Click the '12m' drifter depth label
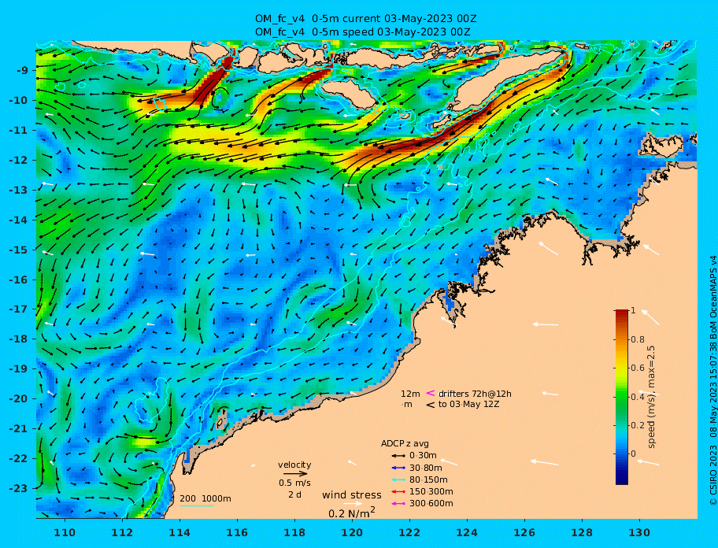718x548 pixels. [410, 394]
